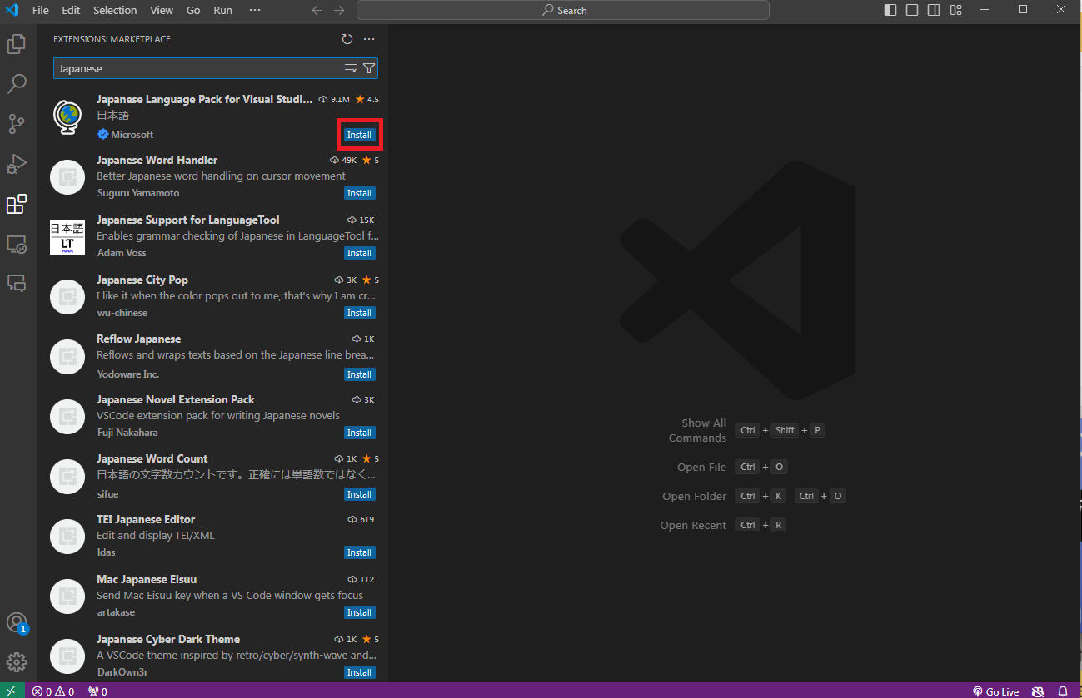1082x698 pixels.
Task: Select the Extensions view icon
Action: point(17,204)
